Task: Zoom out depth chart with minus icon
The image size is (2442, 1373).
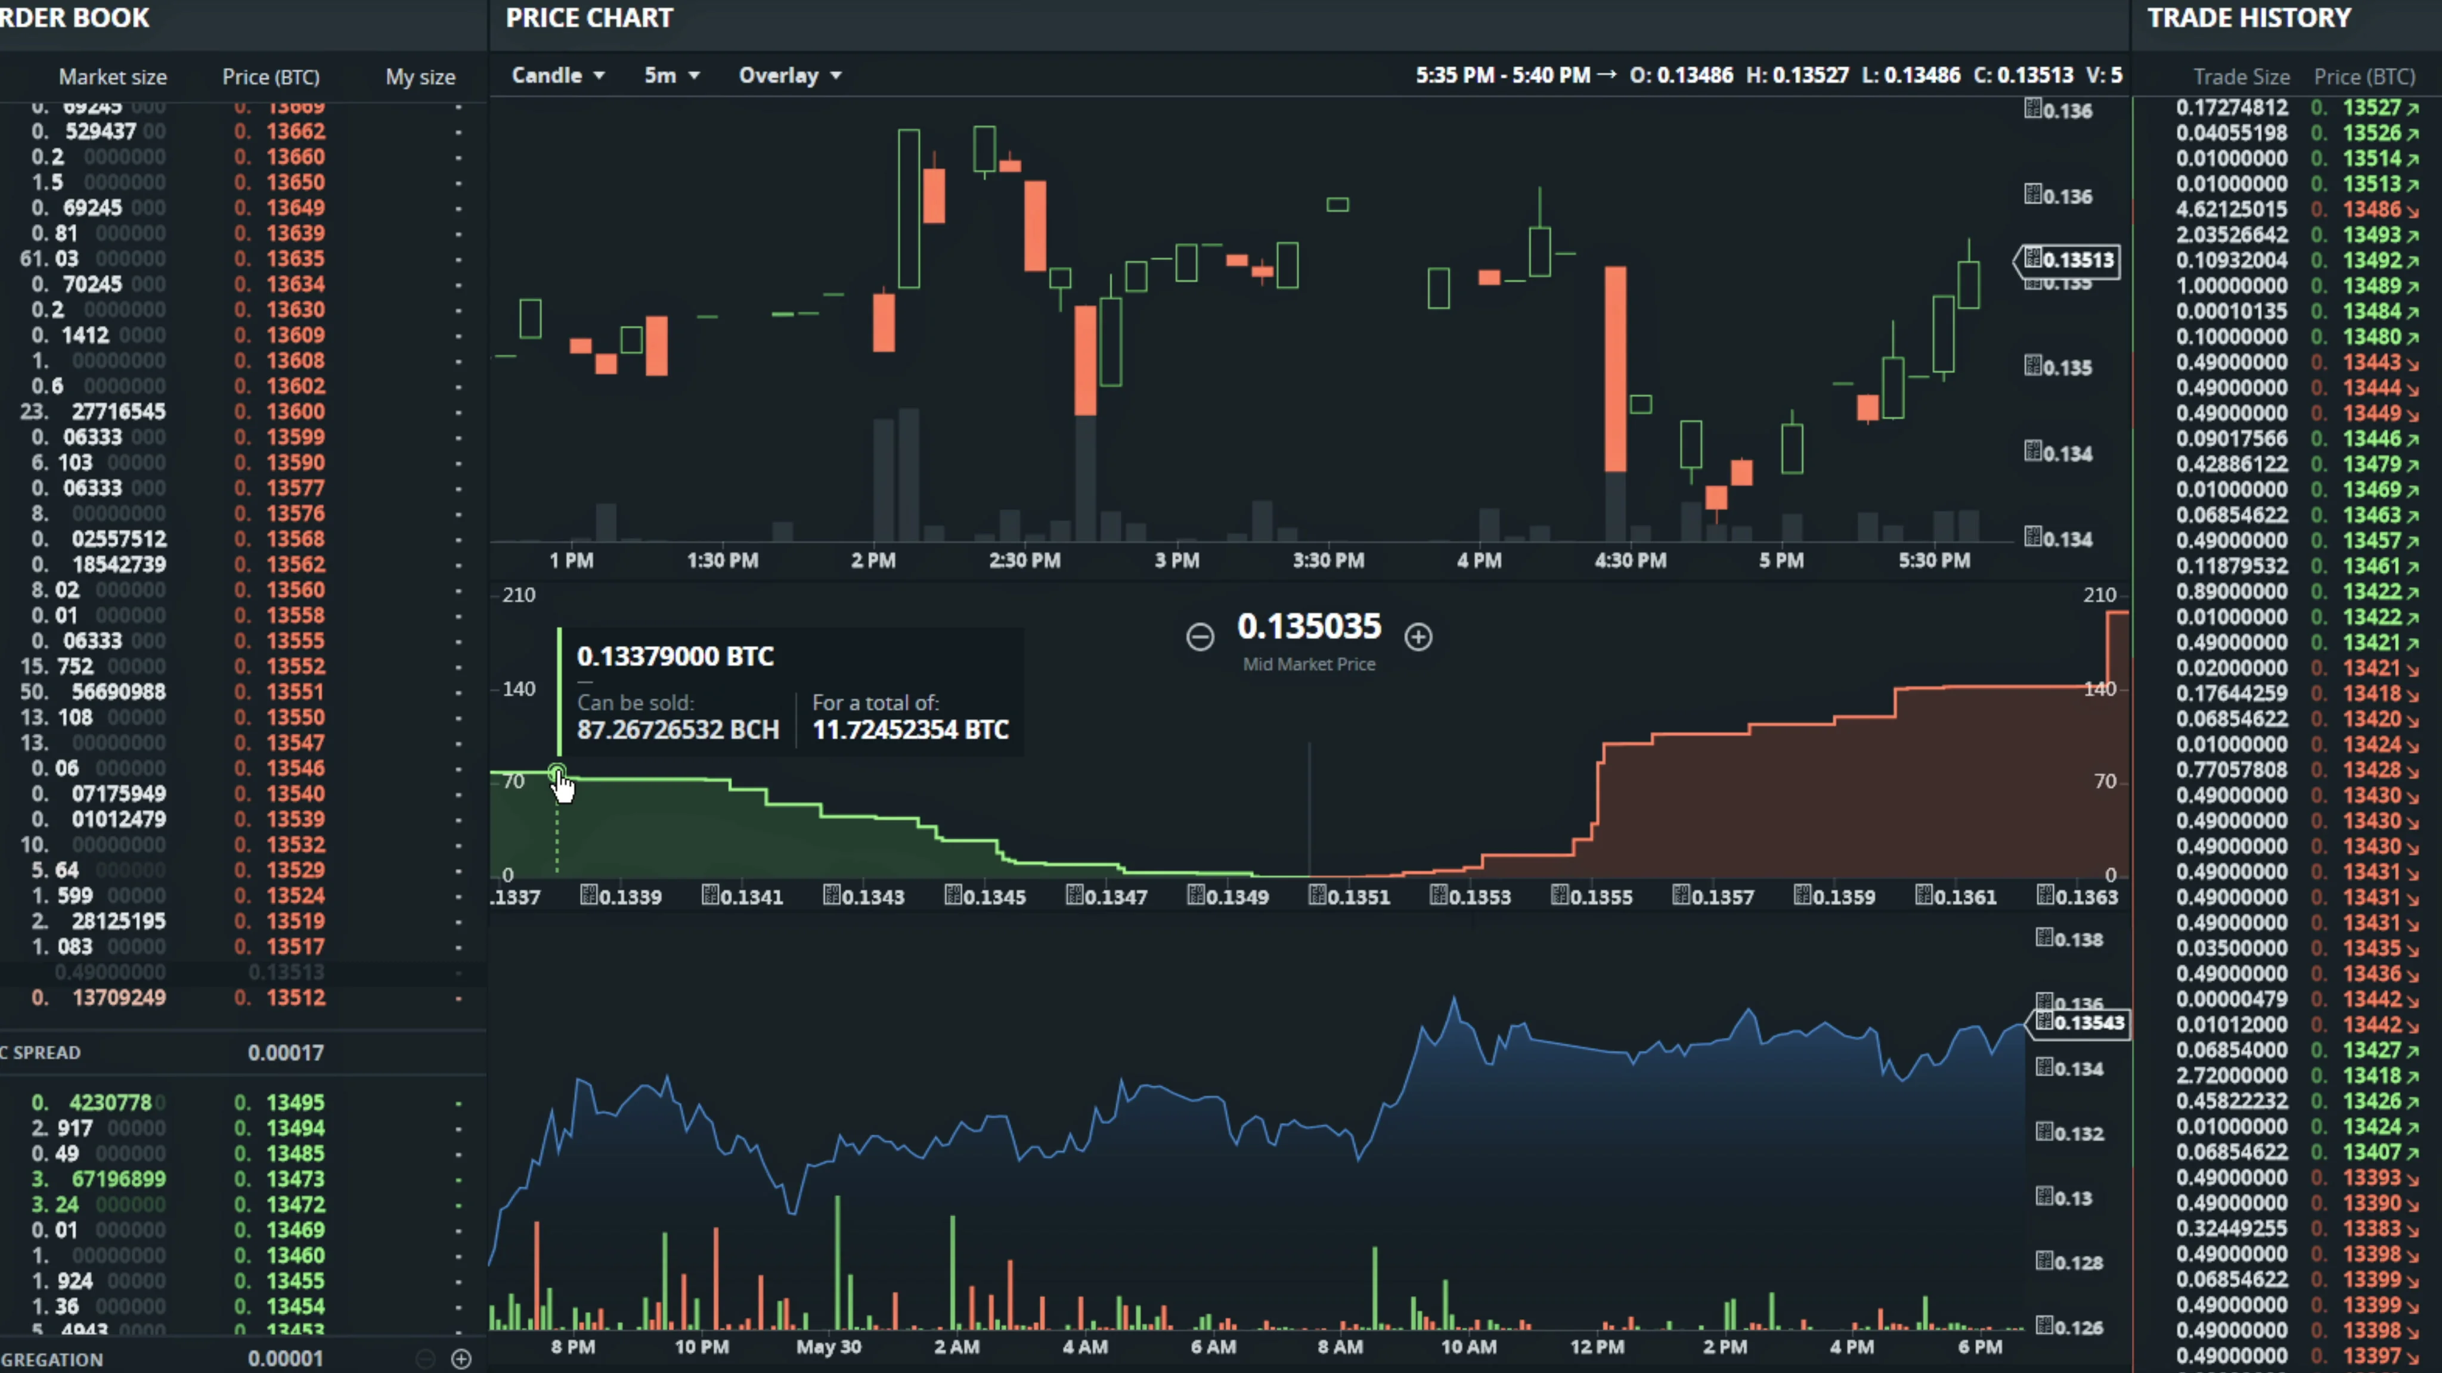Action: [1199, 637]
